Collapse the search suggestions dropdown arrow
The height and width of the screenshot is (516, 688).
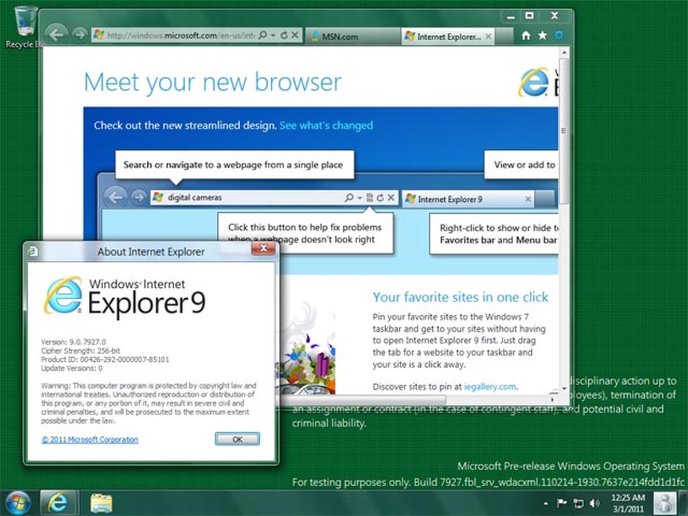pyautogui.click(x=359, y=197)
